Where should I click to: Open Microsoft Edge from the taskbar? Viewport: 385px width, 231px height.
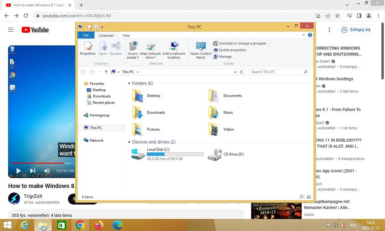[x=117, y=225]
